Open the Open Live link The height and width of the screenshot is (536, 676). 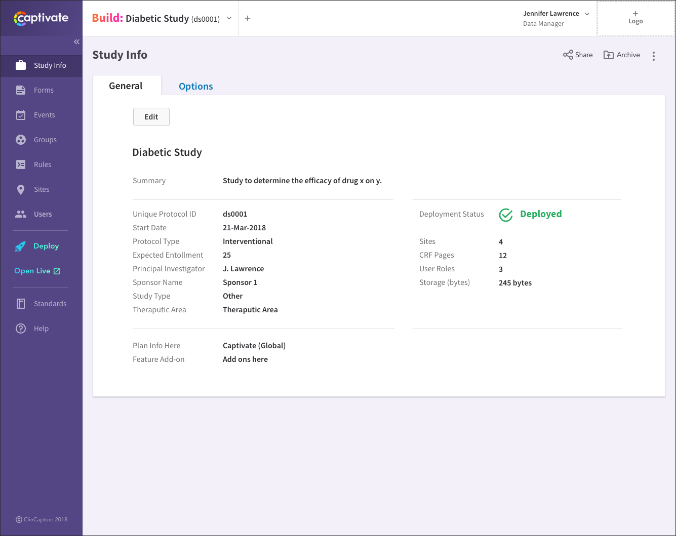[x=37, y=271]
